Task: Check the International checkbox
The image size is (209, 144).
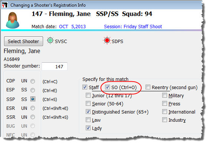Action: pos(164,112)
